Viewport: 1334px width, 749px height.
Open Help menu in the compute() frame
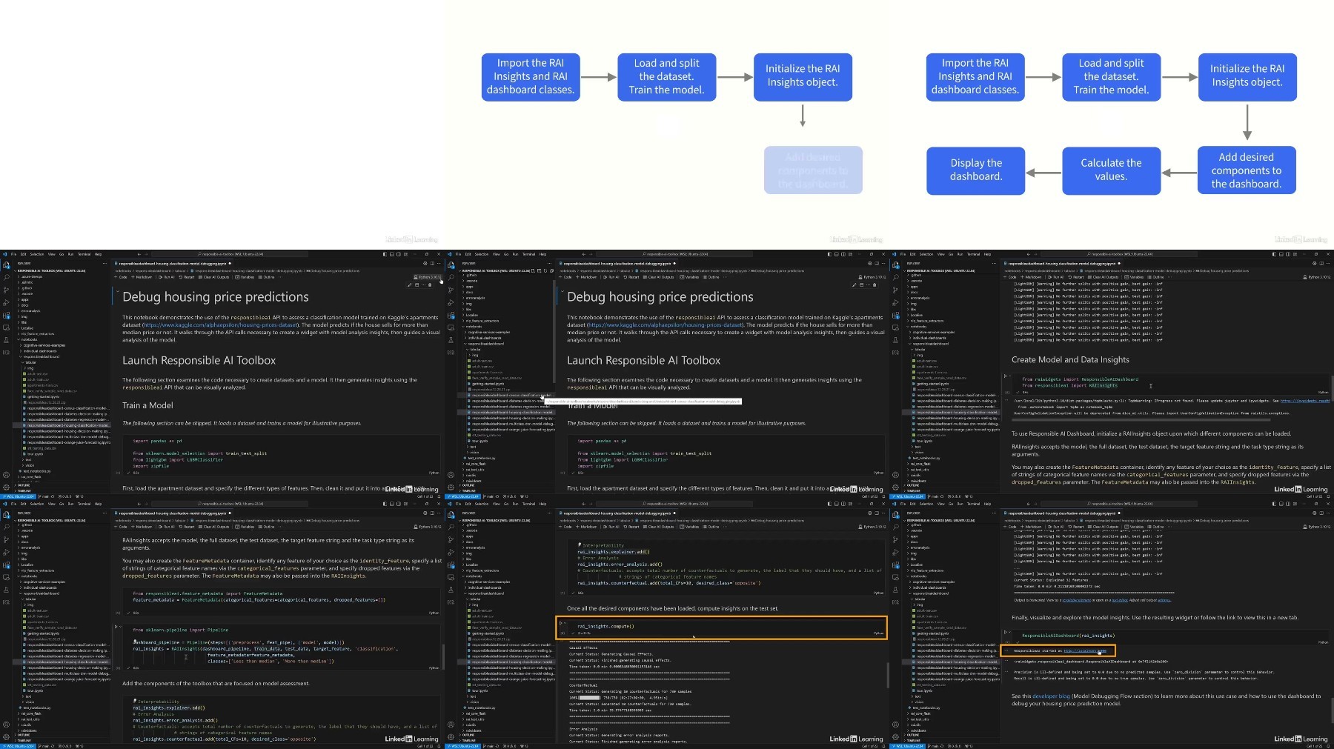click(542, 504)
